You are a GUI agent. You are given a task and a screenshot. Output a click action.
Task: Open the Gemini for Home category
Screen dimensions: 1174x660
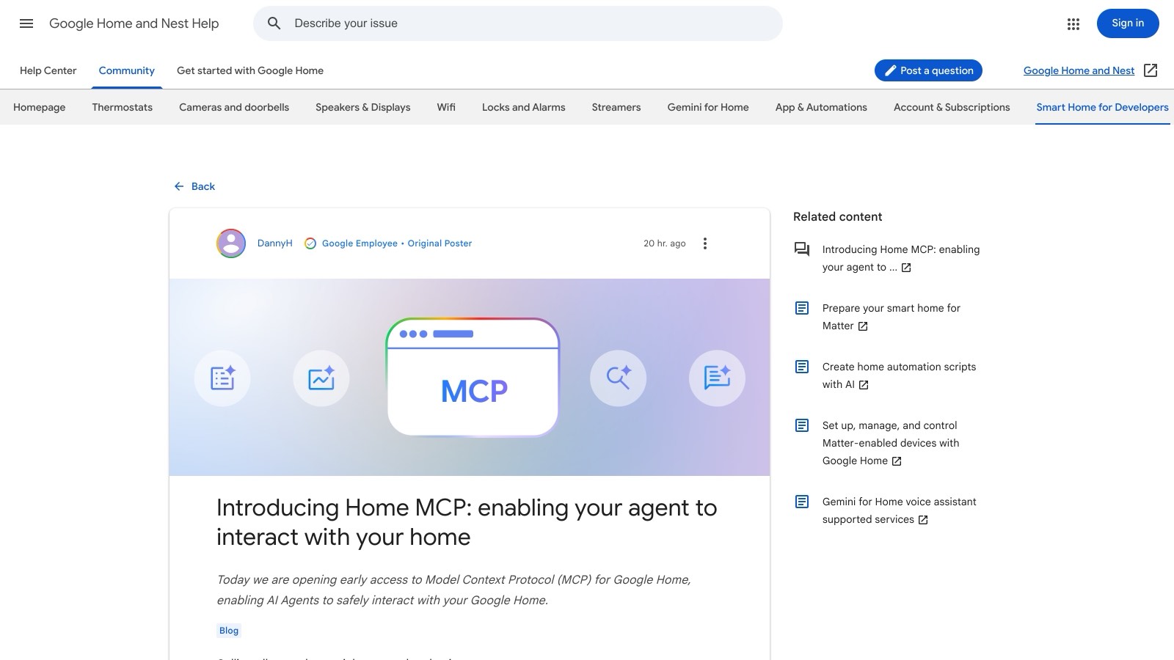coord(708,107)
